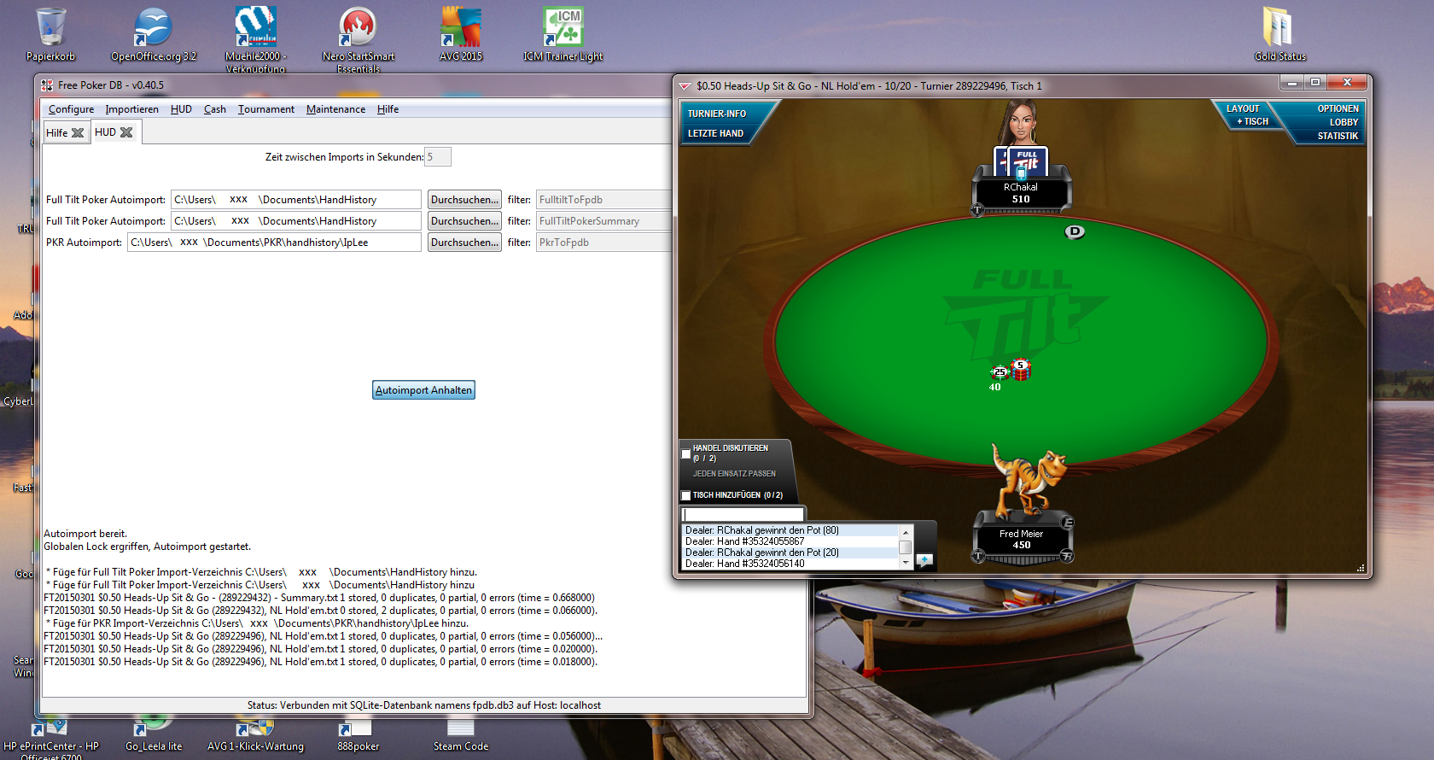
Task: Click Durchsuchen beside the FulltiltToFpdb filter
Action: tap(464, 200)
